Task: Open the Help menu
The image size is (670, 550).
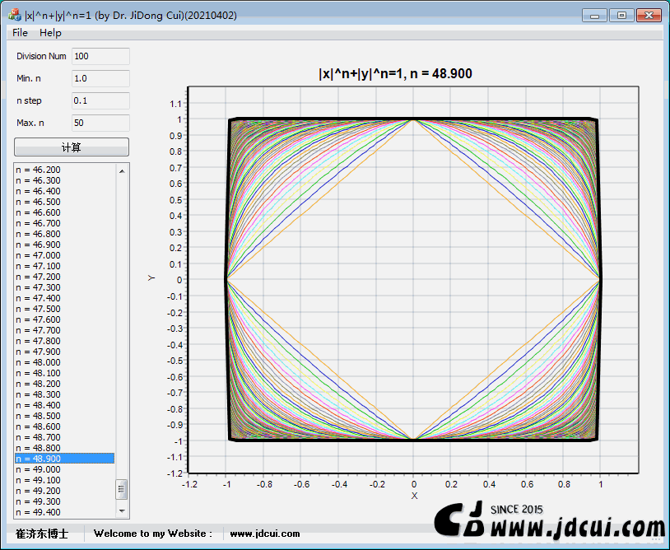Action: click(x=50, y=33)
